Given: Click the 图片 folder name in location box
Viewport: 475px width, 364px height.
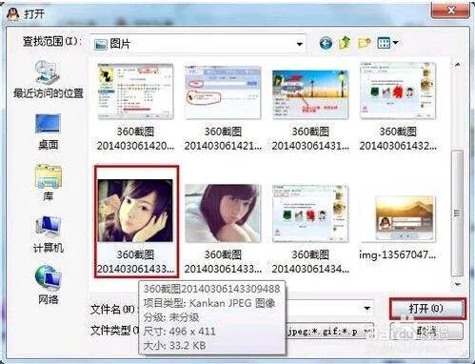Looking at the screenshot, I should (120, 44).
